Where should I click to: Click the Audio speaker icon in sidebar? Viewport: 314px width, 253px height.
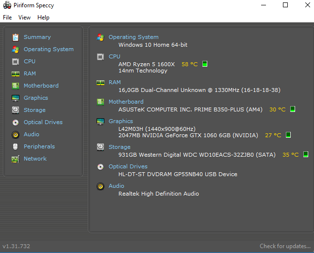tap(16, 135)
